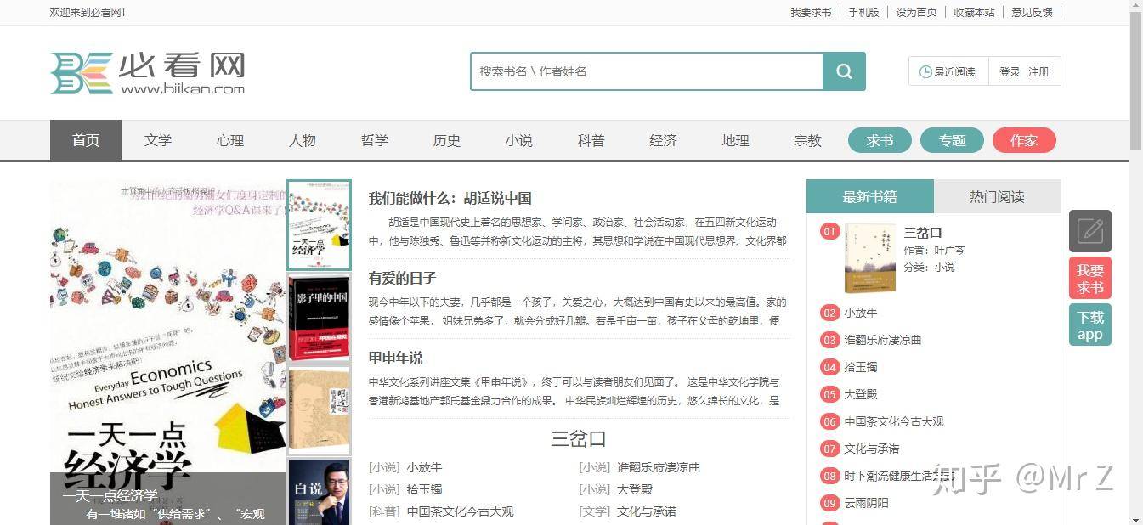The width and height of the screenshot is (1143, 525).
Task: Click the 设为首页 link
Action: (x=917, y=12)
